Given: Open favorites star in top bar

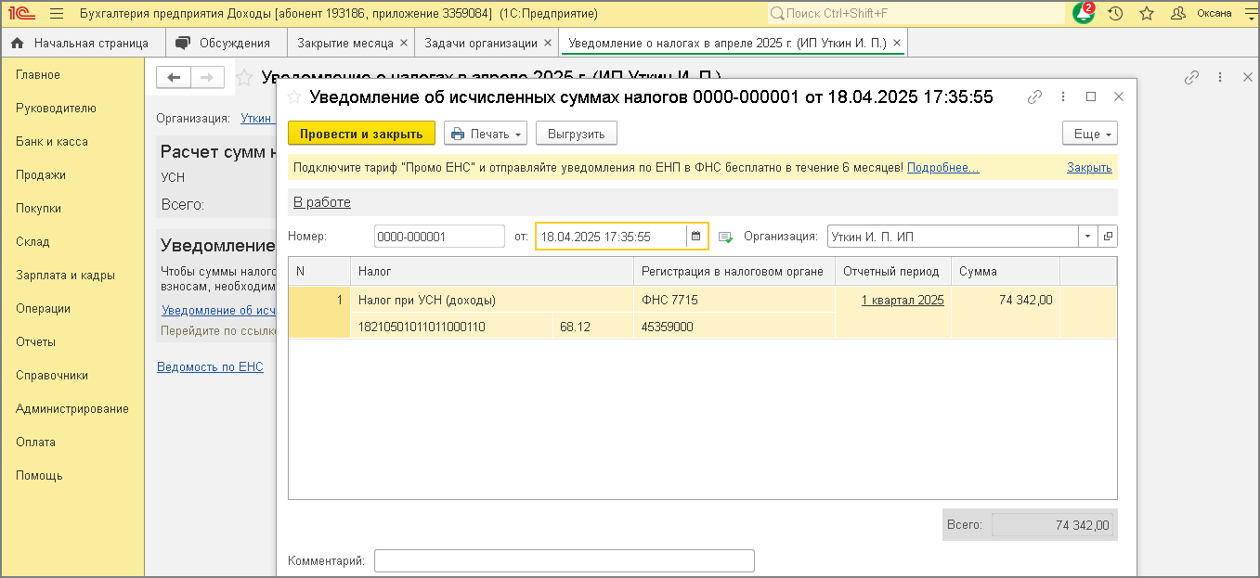Looking at the screenshot, I should [x=1147, y=14].
